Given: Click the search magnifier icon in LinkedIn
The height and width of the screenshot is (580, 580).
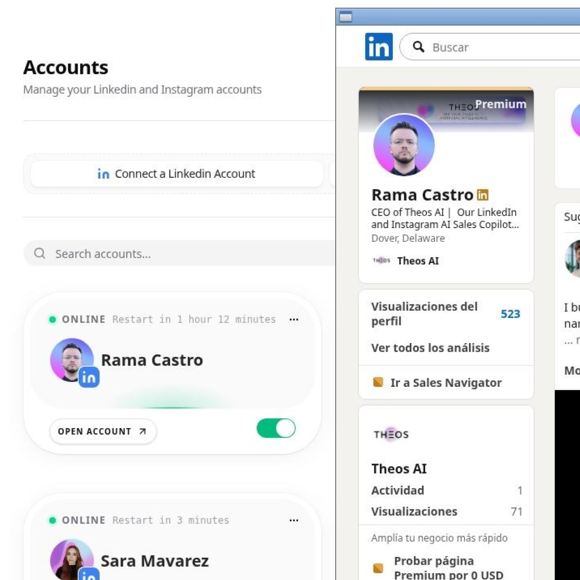Looking at the screenshot, I should 418,47.
